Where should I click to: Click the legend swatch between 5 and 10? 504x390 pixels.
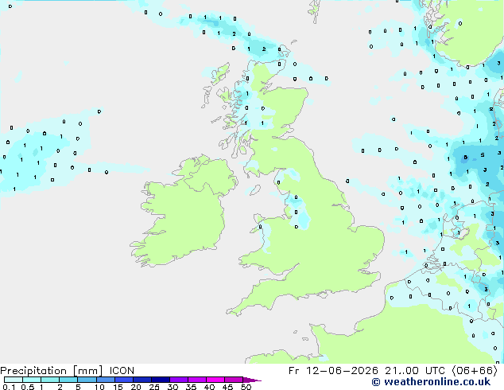click(87, 380)
